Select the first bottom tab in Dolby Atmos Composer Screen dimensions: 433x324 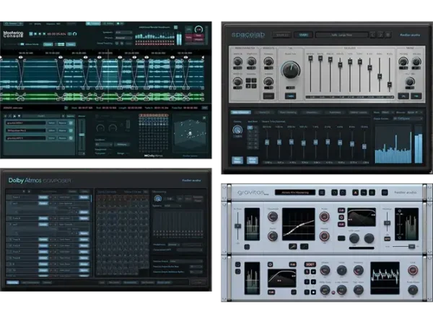[12, 282]
